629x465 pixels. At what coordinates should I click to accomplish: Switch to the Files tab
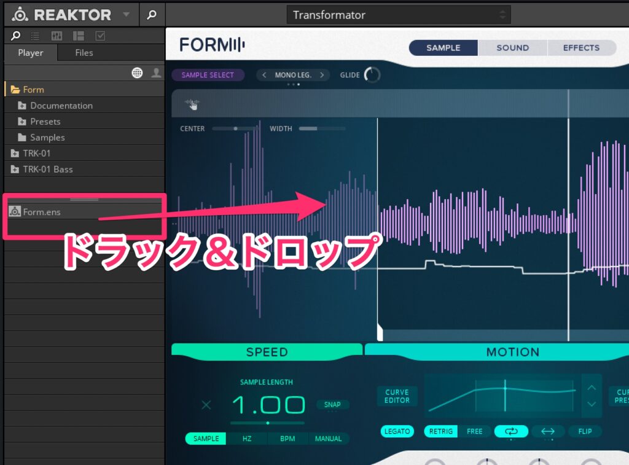[x=84, y=53]
